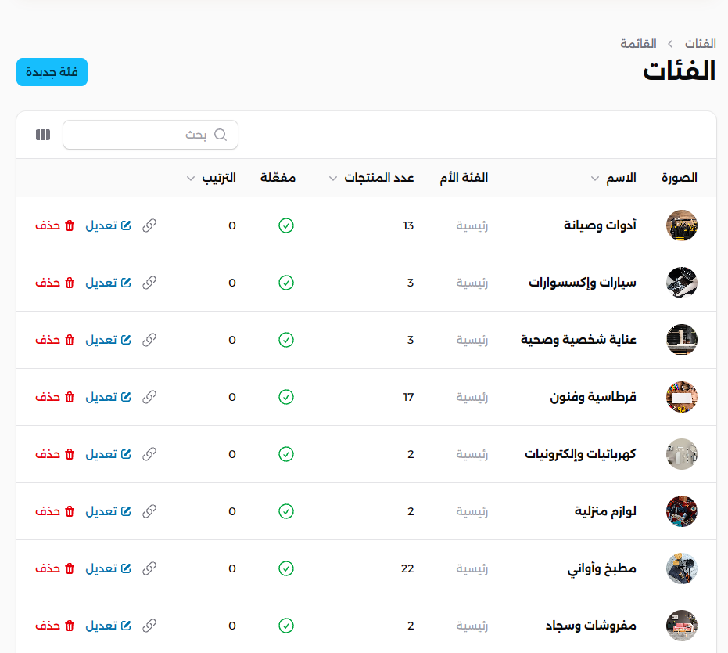This screenshot has height=653, width=728.
Task: Click the enabled check icon for كهربائيات وإلكترونيات
Action: [x=286, y=454]
